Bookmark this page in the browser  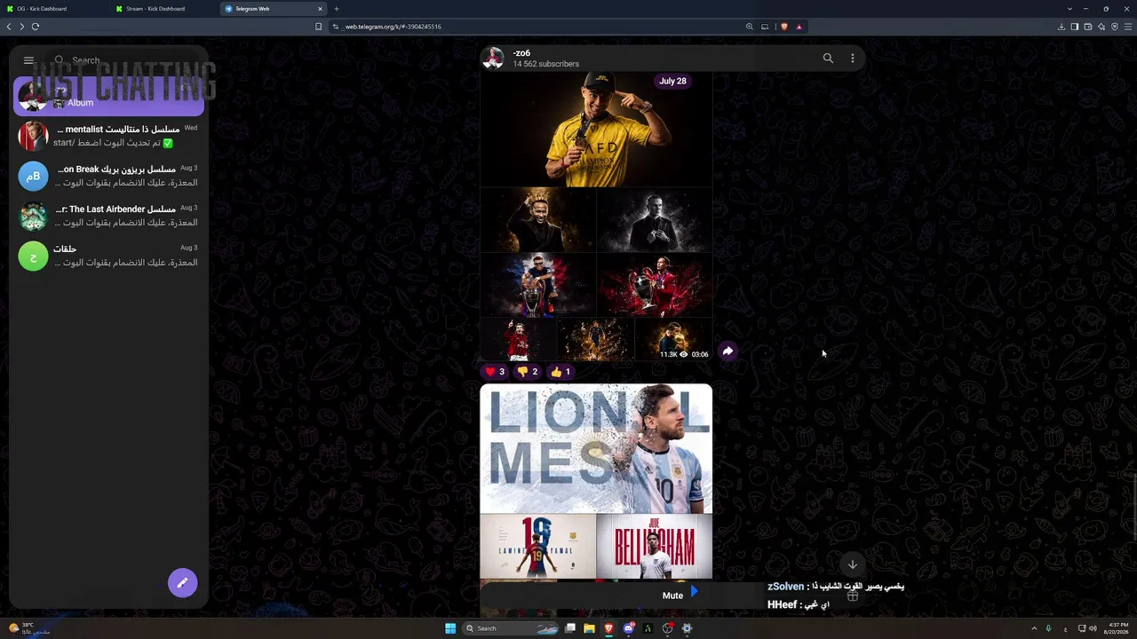[318, 27]
